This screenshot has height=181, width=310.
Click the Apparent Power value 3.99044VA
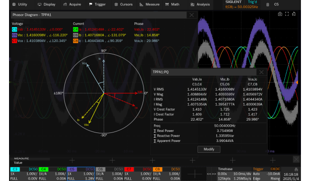(x=225, y=141)
